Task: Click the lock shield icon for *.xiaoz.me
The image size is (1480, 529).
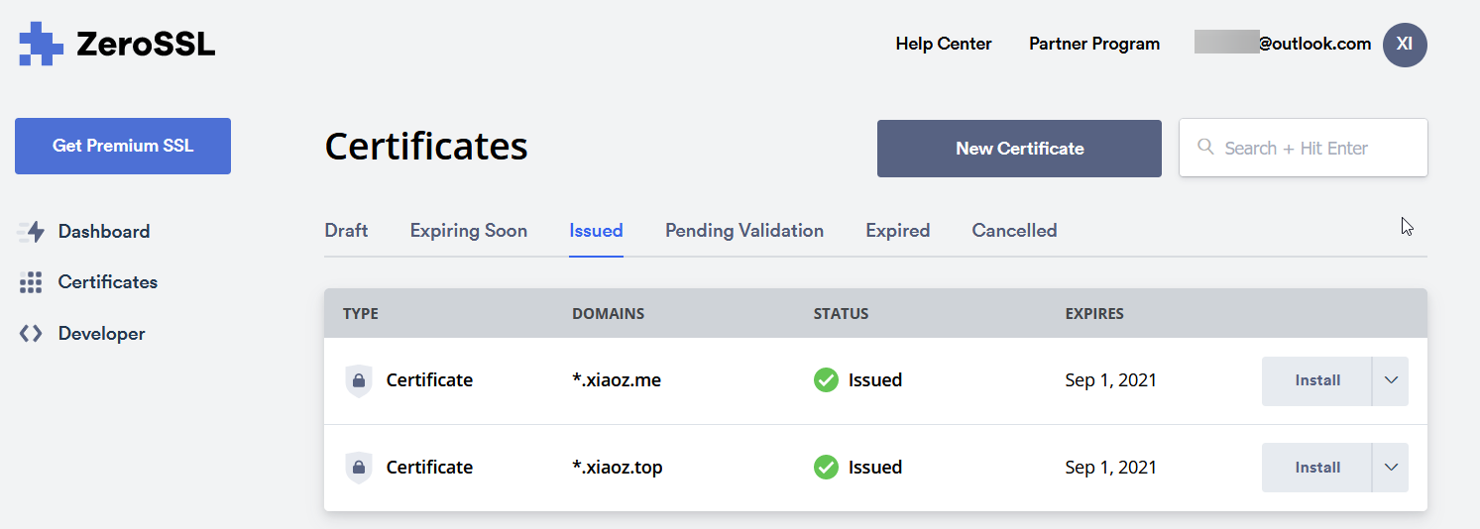Action: click(358, 380)
